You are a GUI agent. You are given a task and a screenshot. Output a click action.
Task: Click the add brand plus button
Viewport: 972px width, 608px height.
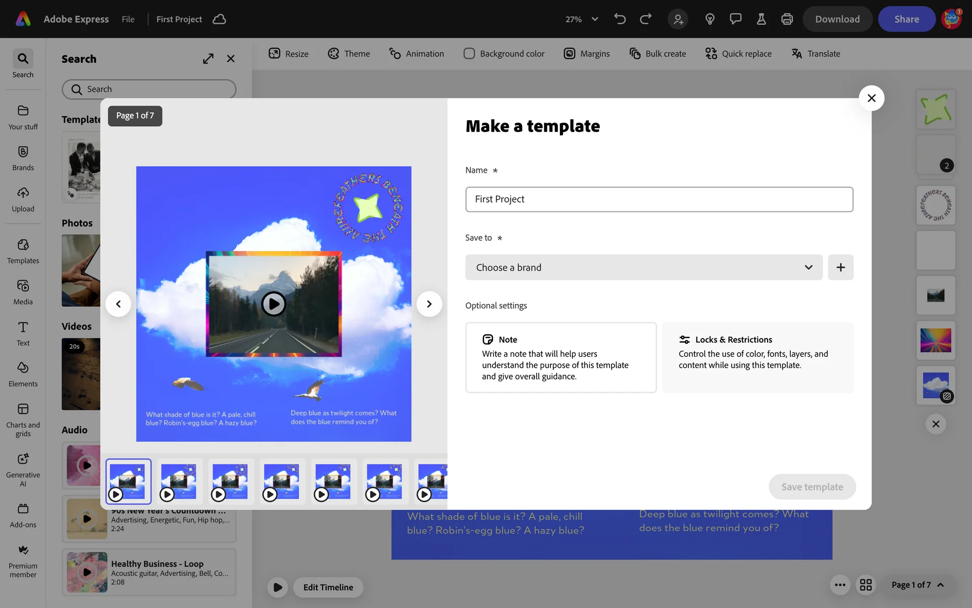click(x=840, y=268)
